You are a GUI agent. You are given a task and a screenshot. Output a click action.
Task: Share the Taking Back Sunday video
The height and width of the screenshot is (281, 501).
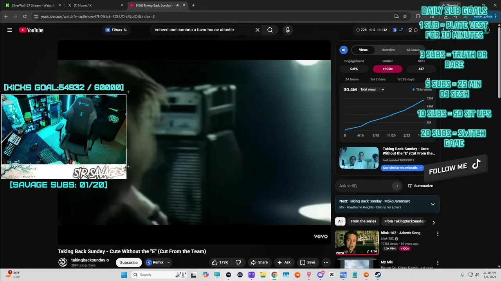click(259, 262)
